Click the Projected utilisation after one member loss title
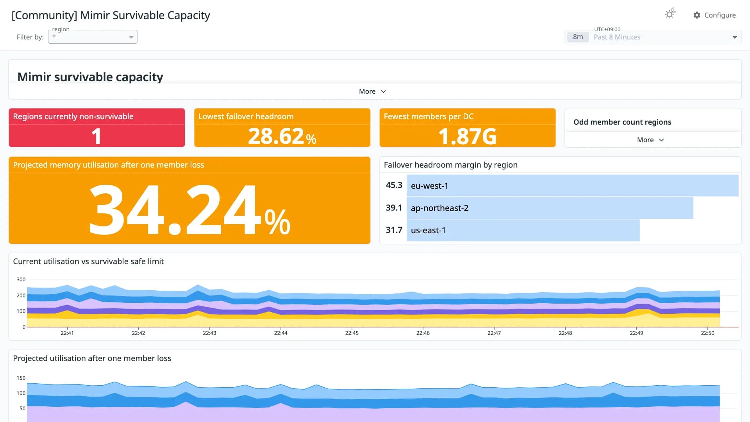 pyautogui.click(x=92, y=358)
